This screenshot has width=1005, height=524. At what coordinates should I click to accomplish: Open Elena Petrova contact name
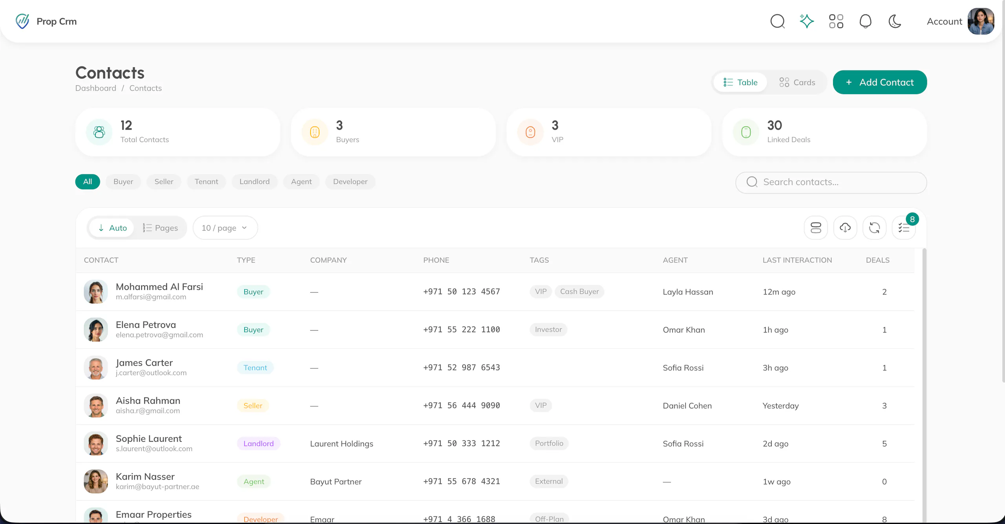point(146,325)
